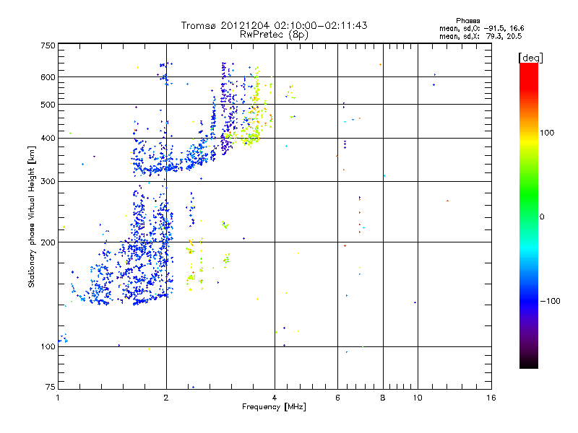Click the x-axis tick label '4'
The image size is (578, 433).
(275, 398)
